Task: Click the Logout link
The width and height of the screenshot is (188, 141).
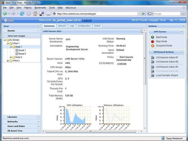Action: [x=87, y=20]
